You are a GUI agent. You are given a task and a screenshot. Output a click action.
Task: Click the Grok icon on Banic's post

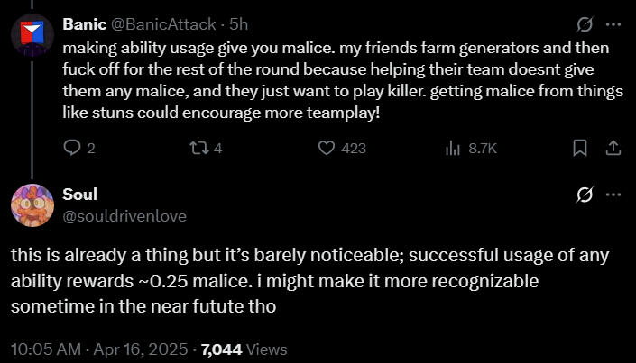584,23
